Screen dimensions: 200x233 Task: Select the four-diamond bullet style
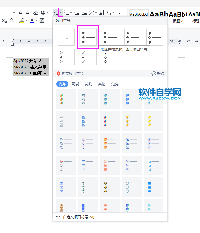click(x=155, y=37)
